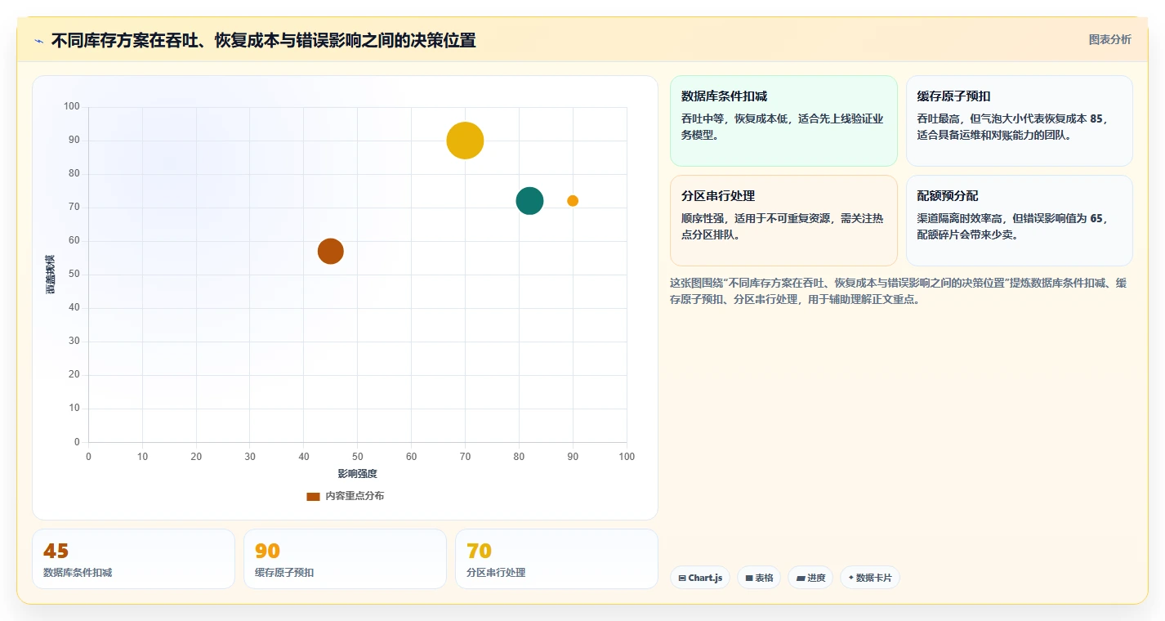Select the small orange bubble at 90
This screenshot has height=621, width=1165.
pyautogui.click(x=573, y=201)
